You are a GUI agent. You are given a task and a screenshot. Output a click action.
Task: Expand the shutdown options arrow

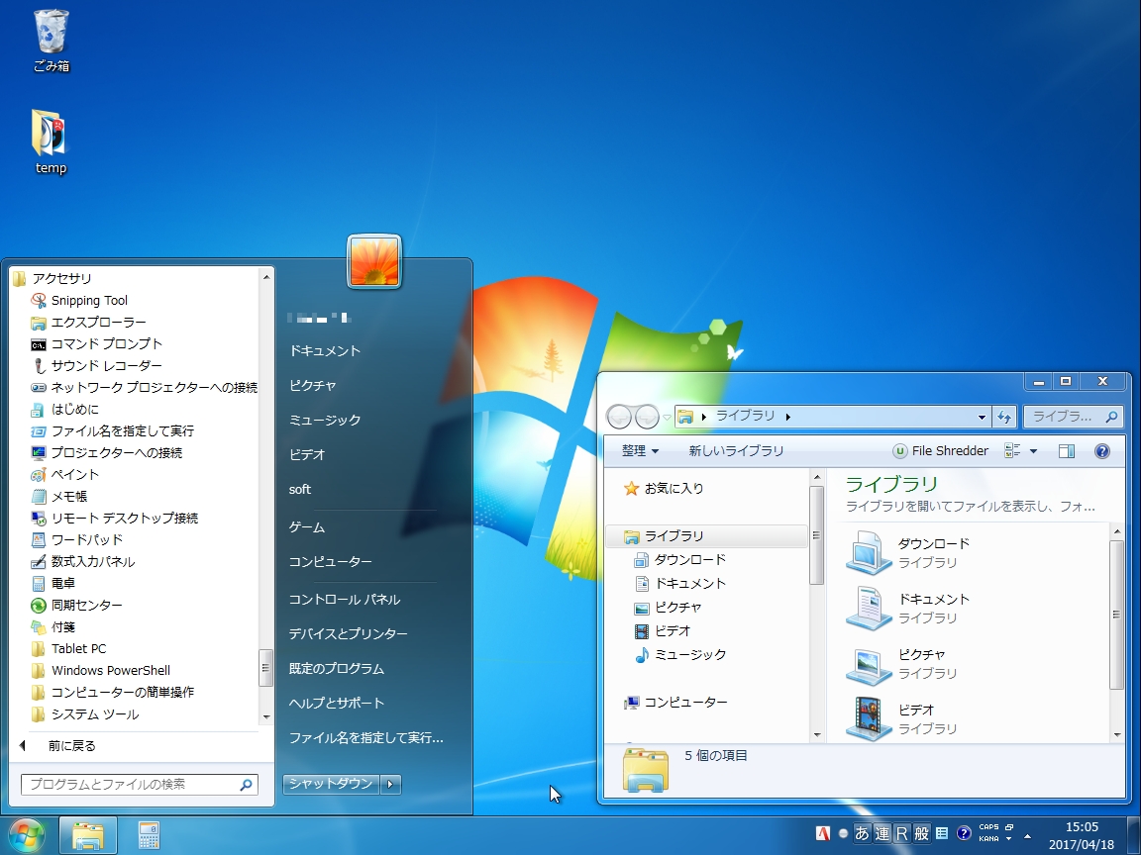(390, 784)
